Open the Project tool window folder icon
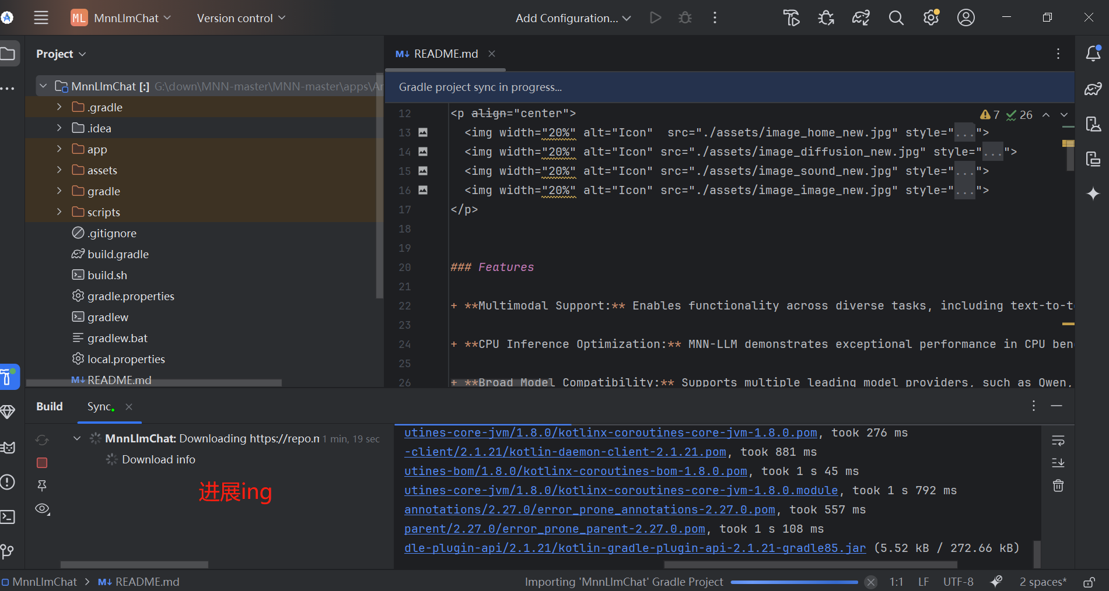Image resolution: width=1109 pixels, height=591 pixels. (x=8, y=54)
